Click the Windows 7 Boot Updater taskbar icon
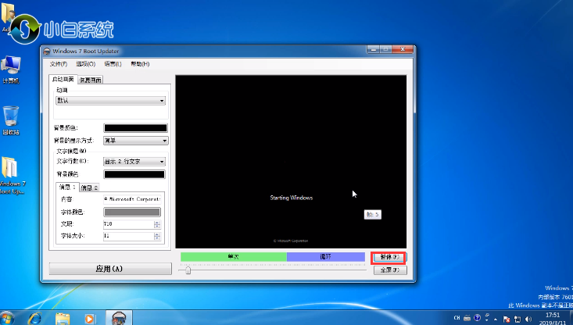This screenshot has width=573, height=325. click(119, 318)
